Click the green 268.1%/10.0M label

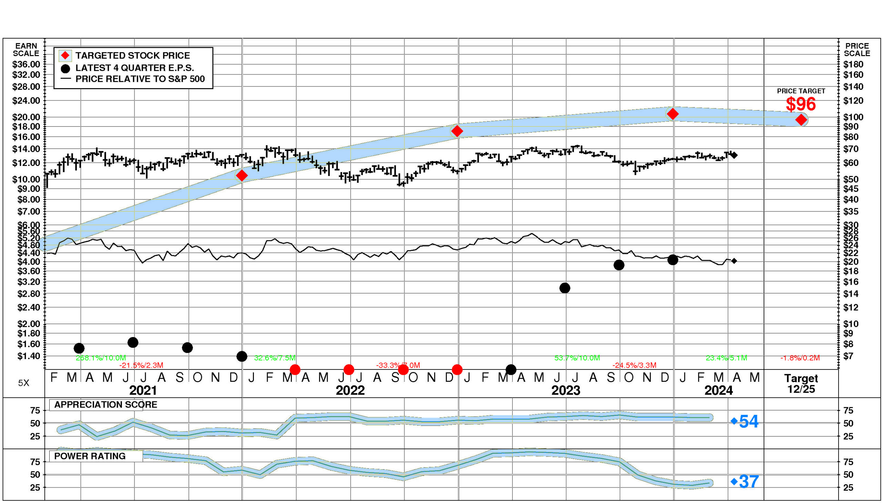(101, 358)
